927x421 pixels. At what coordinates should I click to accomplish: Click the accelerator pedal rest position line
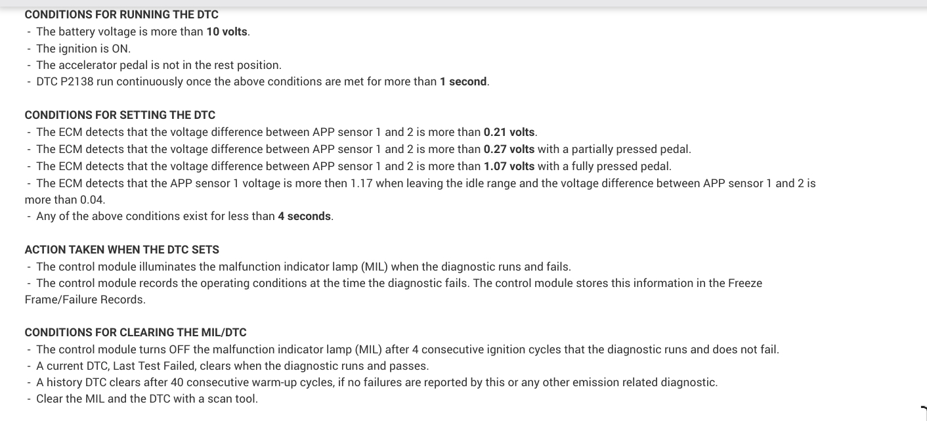pyautogui.click(x=158, y=65)
